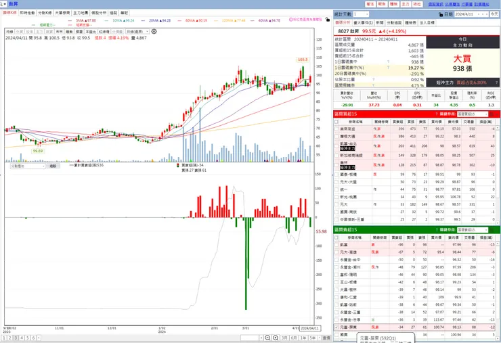Open dropdown arrow next to 5年 button
Screen dimensions: 501x343
coord(319,338)
